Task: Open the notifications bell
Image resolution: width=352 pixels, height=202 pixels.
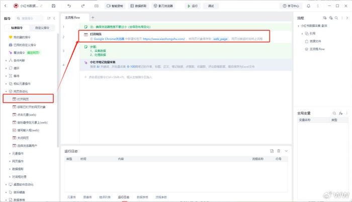Action: click(308, 6)
